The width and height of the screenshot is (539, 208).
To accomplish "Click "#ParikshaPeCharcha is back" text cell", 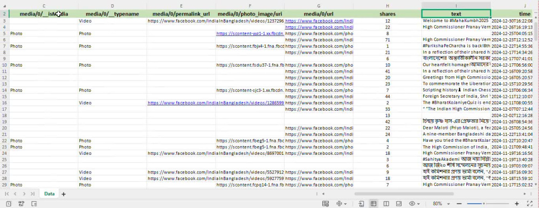I will [456, 46].
